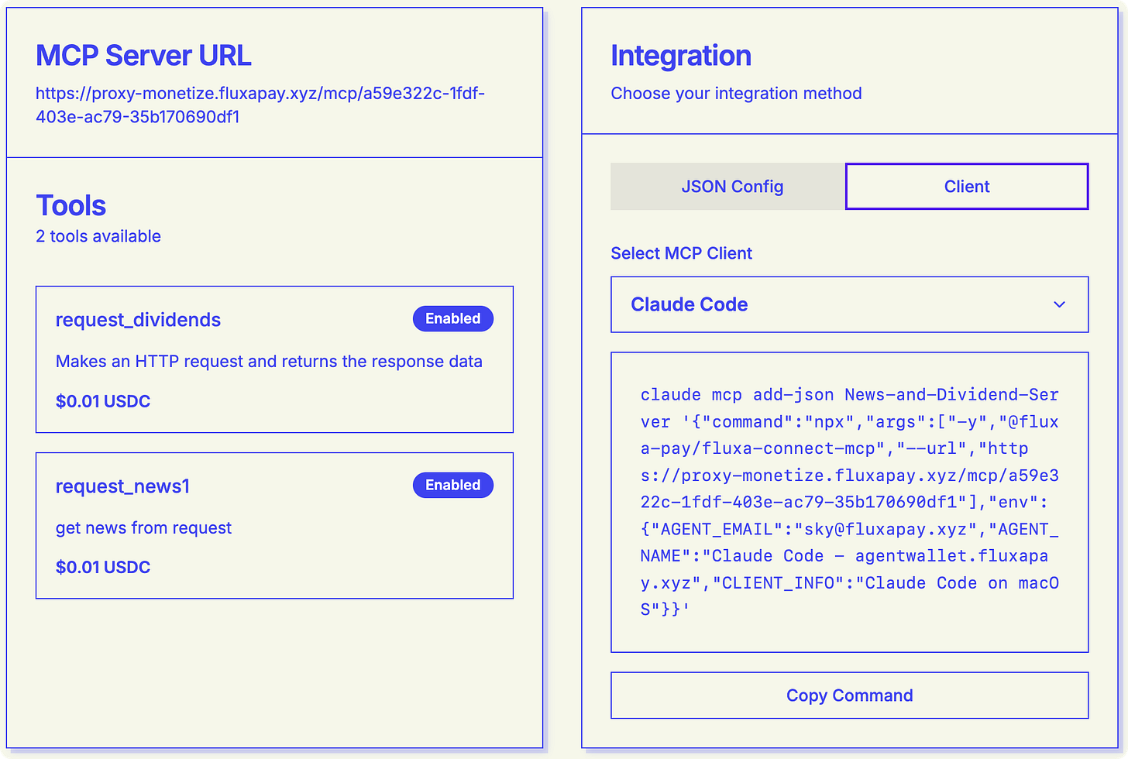Click the dropdown chevron arrow icon
This screenshot has height=759, width=1128.
1059,304
